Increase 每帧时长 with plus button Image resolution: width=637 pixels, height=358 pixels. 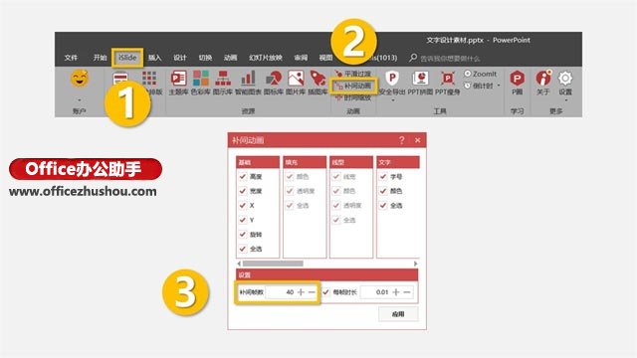pos(396,291)
